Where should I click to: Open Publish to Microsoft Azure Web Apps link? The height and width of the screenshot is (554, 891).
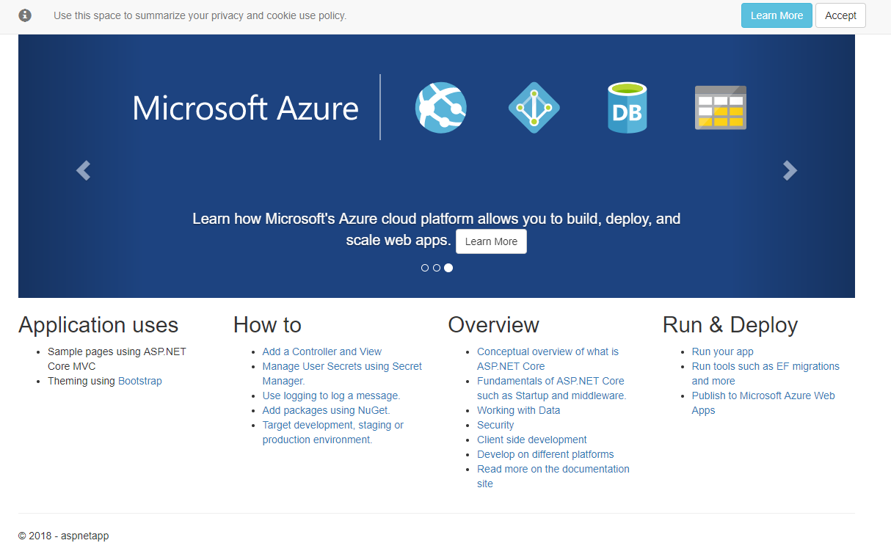point(763,403)
